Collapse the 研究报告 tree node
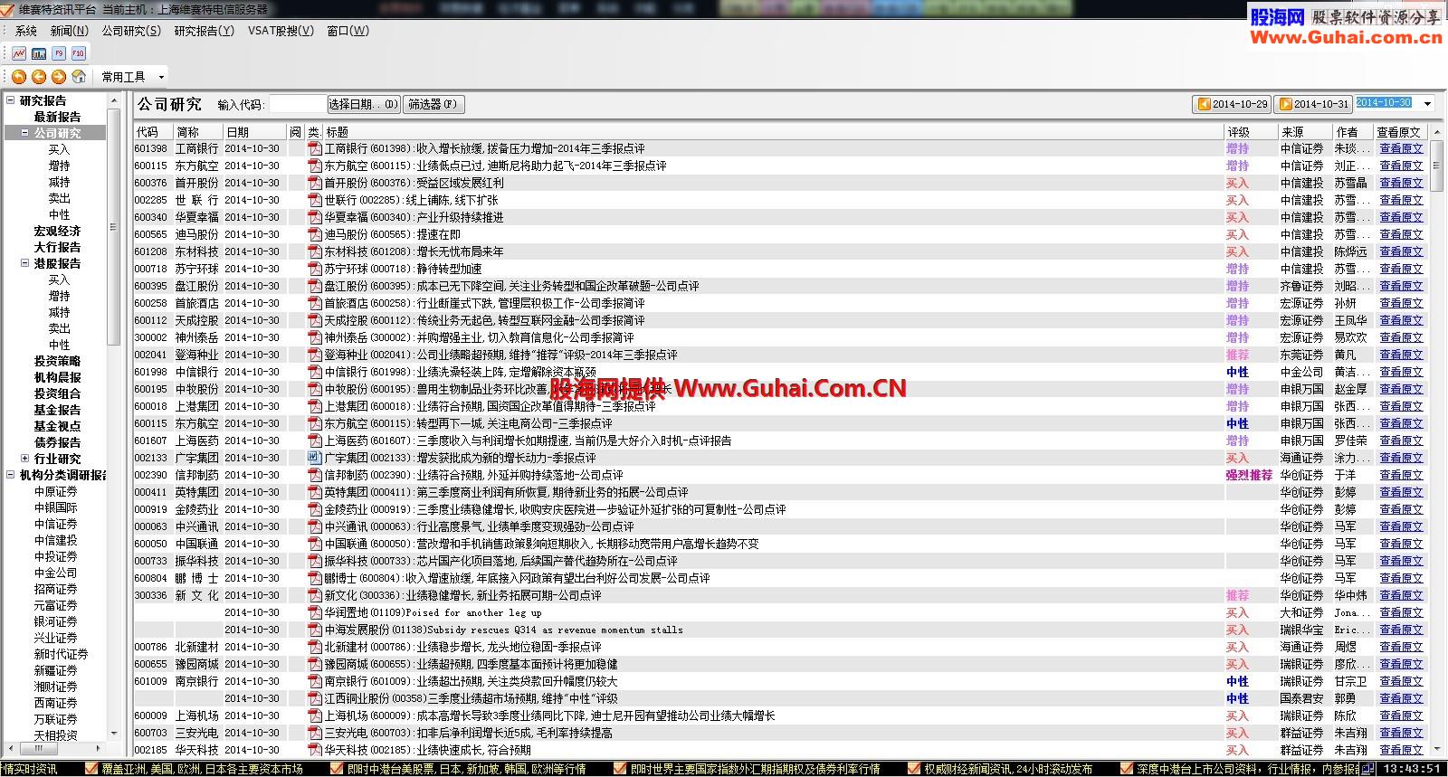This screenshot has width=1448, height=777. click(x=11, y=100)
